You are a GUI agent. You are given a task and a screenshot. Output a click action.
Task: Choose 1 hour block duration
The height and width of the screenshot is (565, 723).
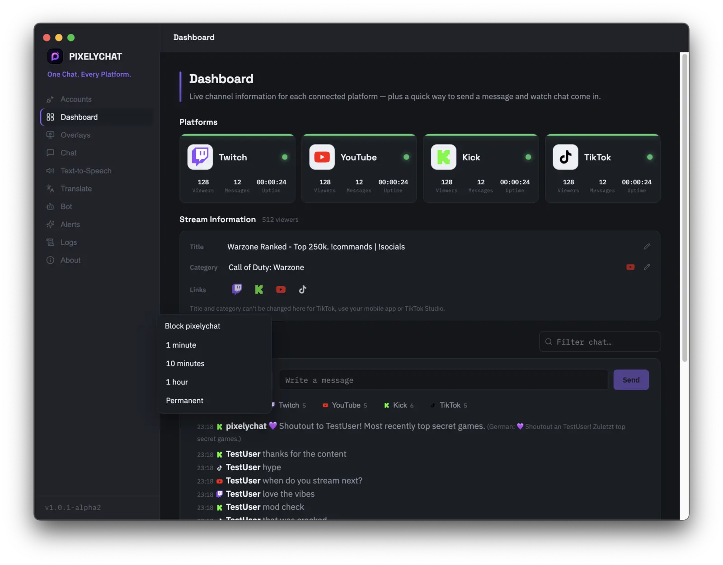[214, 382]
